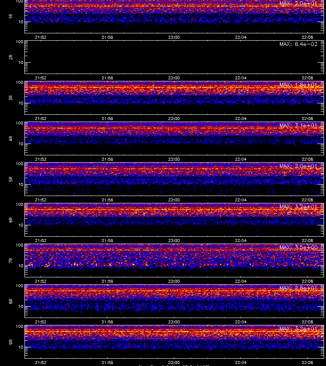Click the 21:52 tick label below panel 6R

point(41,240)
